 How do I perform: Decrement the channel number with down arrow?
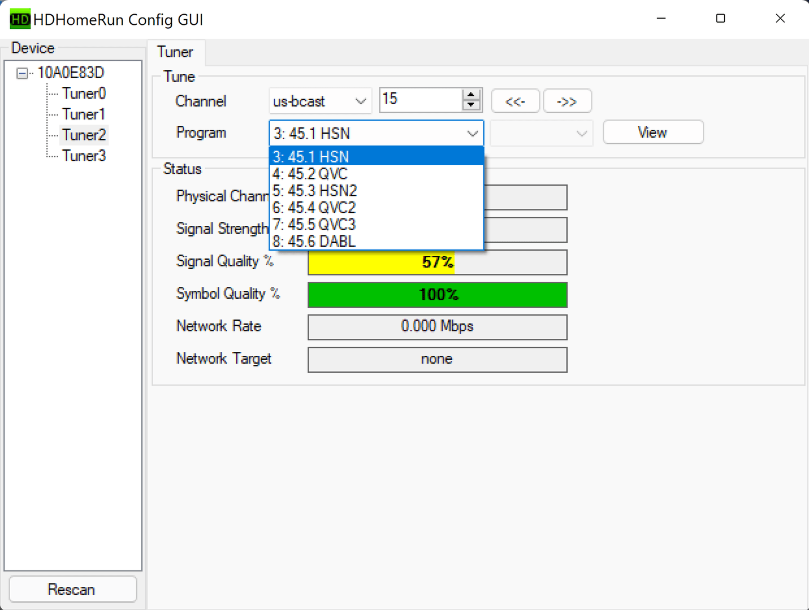pos(471,105)
